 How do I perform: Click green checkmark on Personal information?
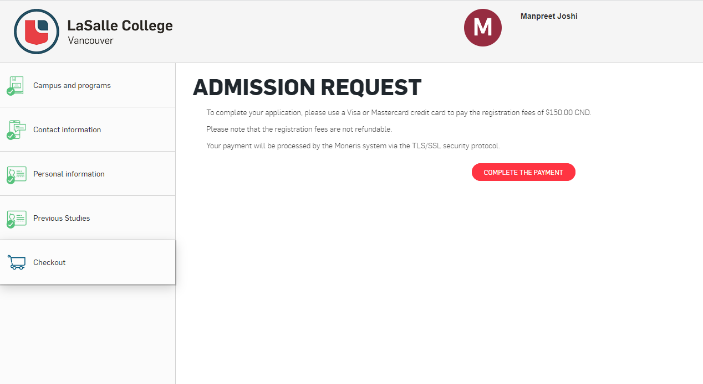[11, 180]
